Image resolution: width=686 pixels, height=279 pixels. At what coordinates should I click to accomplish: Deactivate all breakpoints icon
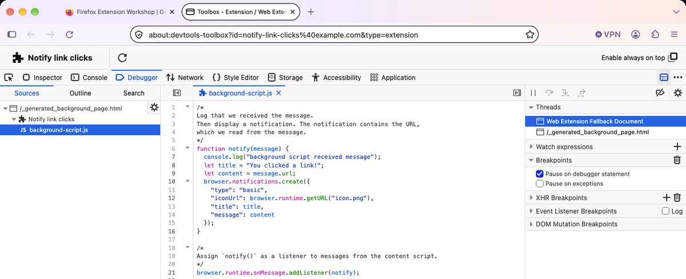(660, 93)
